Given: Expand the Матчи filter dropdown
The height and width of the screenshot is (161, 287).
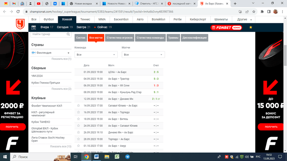Looking at the screenshot, I should 143,54.
